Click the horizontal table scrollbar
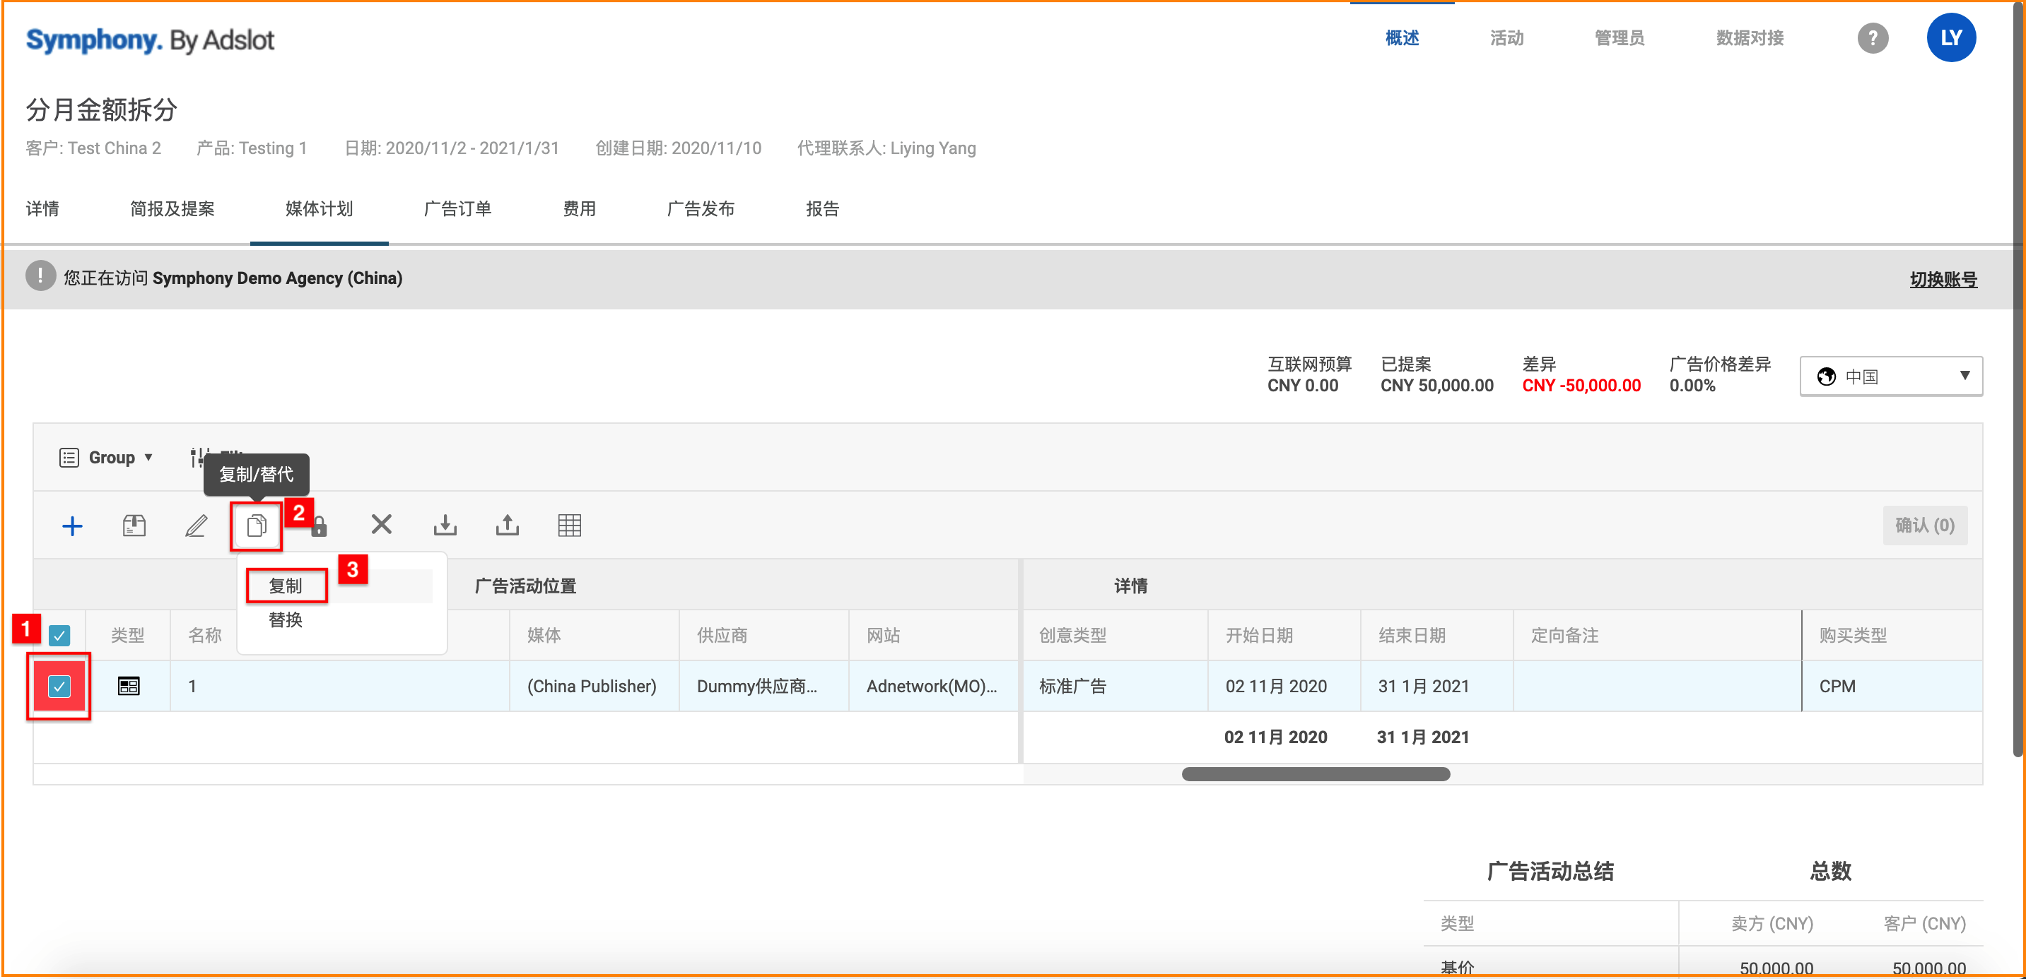 coord(1316,774)
